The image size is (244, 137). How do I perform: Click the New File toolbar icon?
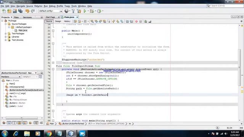(x=4, y=11)
